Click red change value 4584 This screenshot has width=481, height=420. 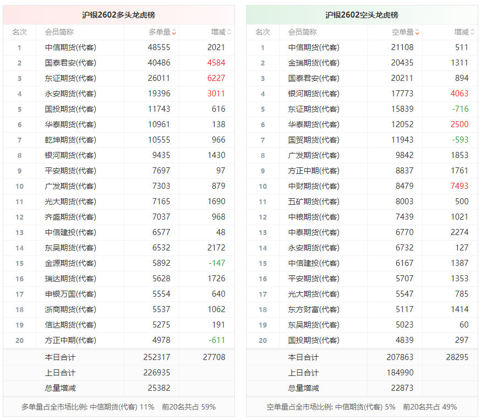216,63
